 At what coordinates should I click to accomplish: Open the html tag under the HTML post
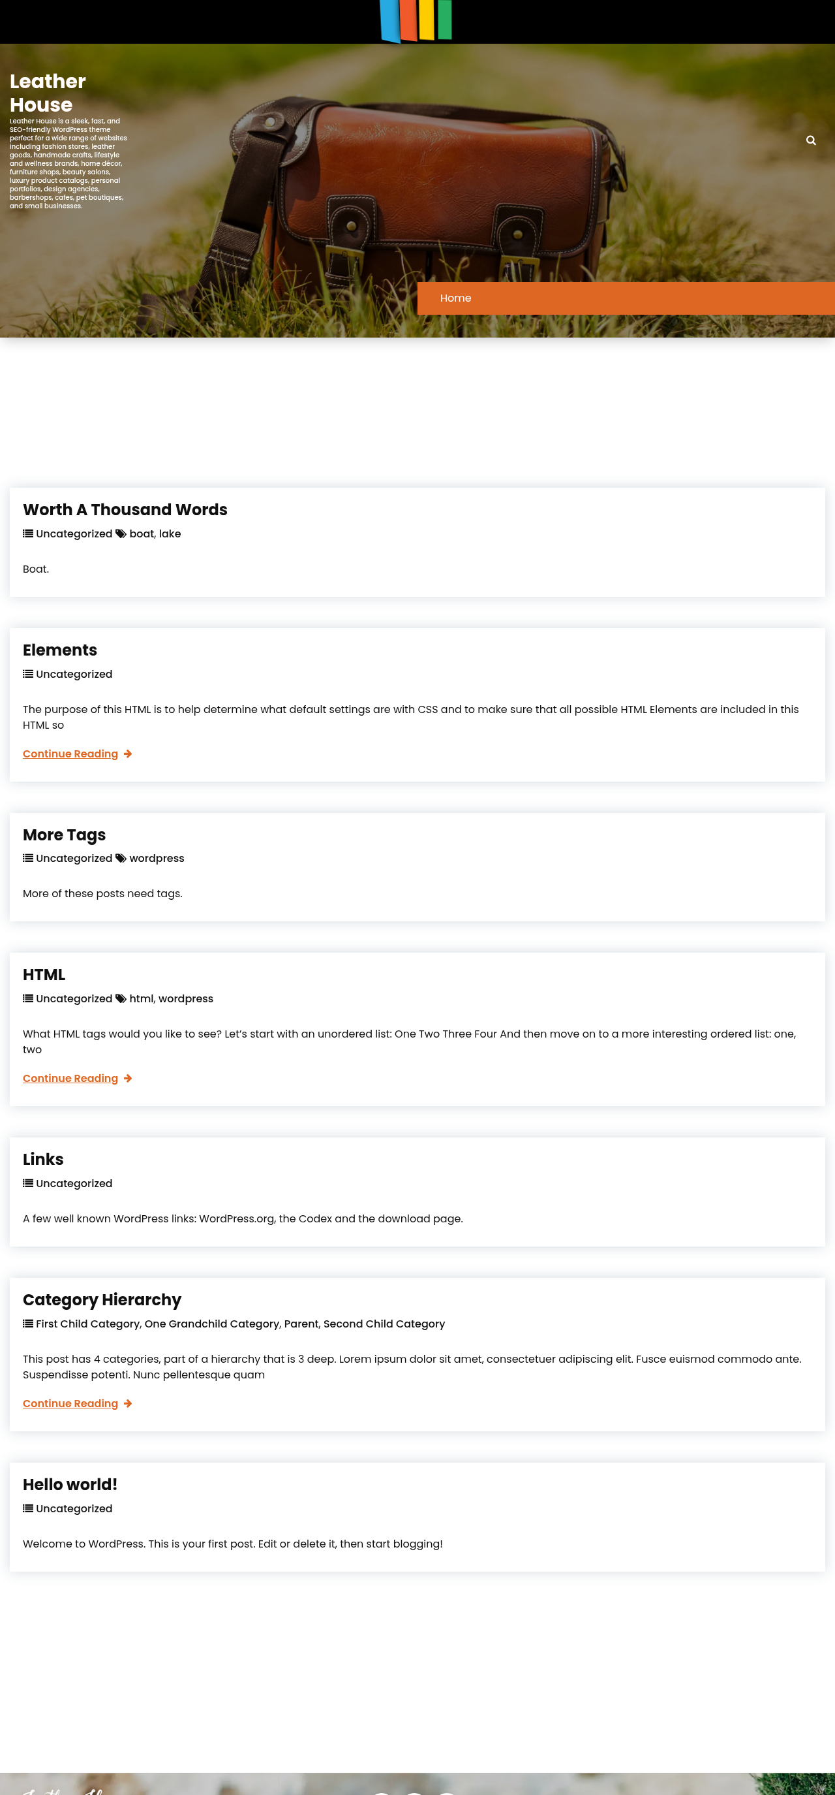pos(141,998)
